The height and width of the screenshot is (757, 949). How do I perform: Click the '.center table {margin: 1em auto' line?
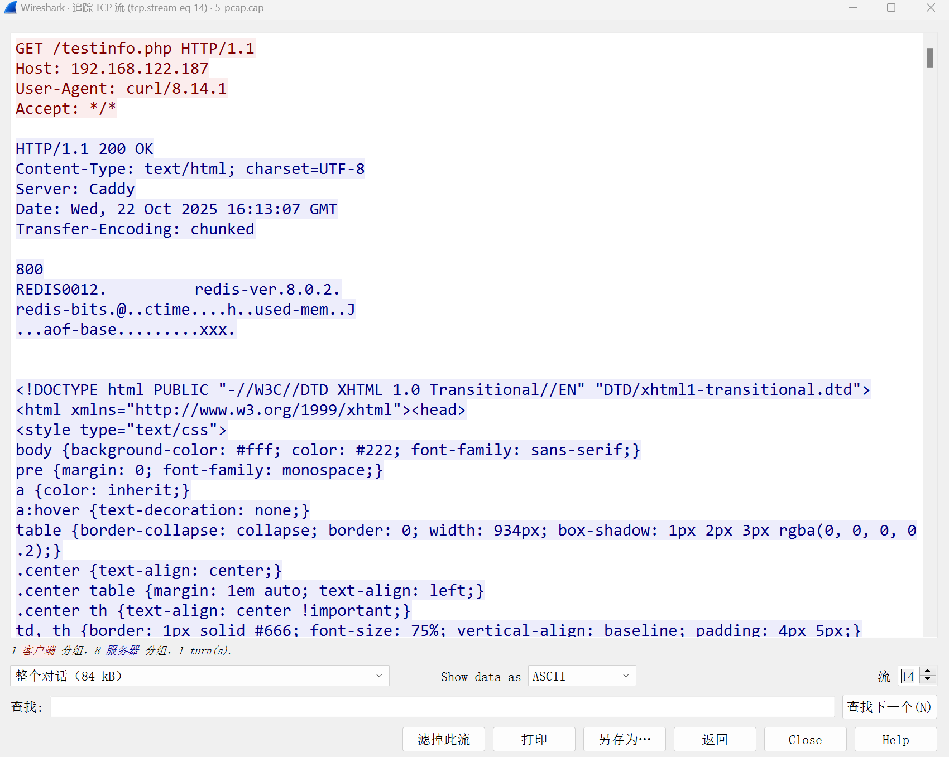pyautogui.click(x=250, y=591)
